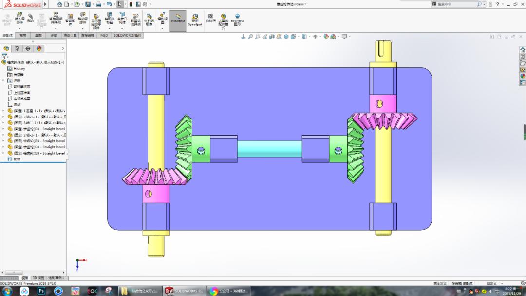Open the 配合 (Mate) tool
This screenshot has width=526, height=296.
(x=31, y=20)
